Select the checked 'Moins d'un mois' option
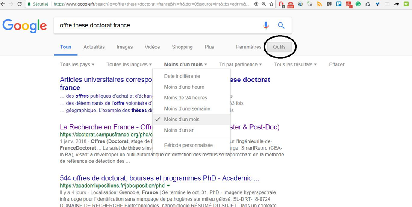The image size is (412, 207). coord(191,120)
